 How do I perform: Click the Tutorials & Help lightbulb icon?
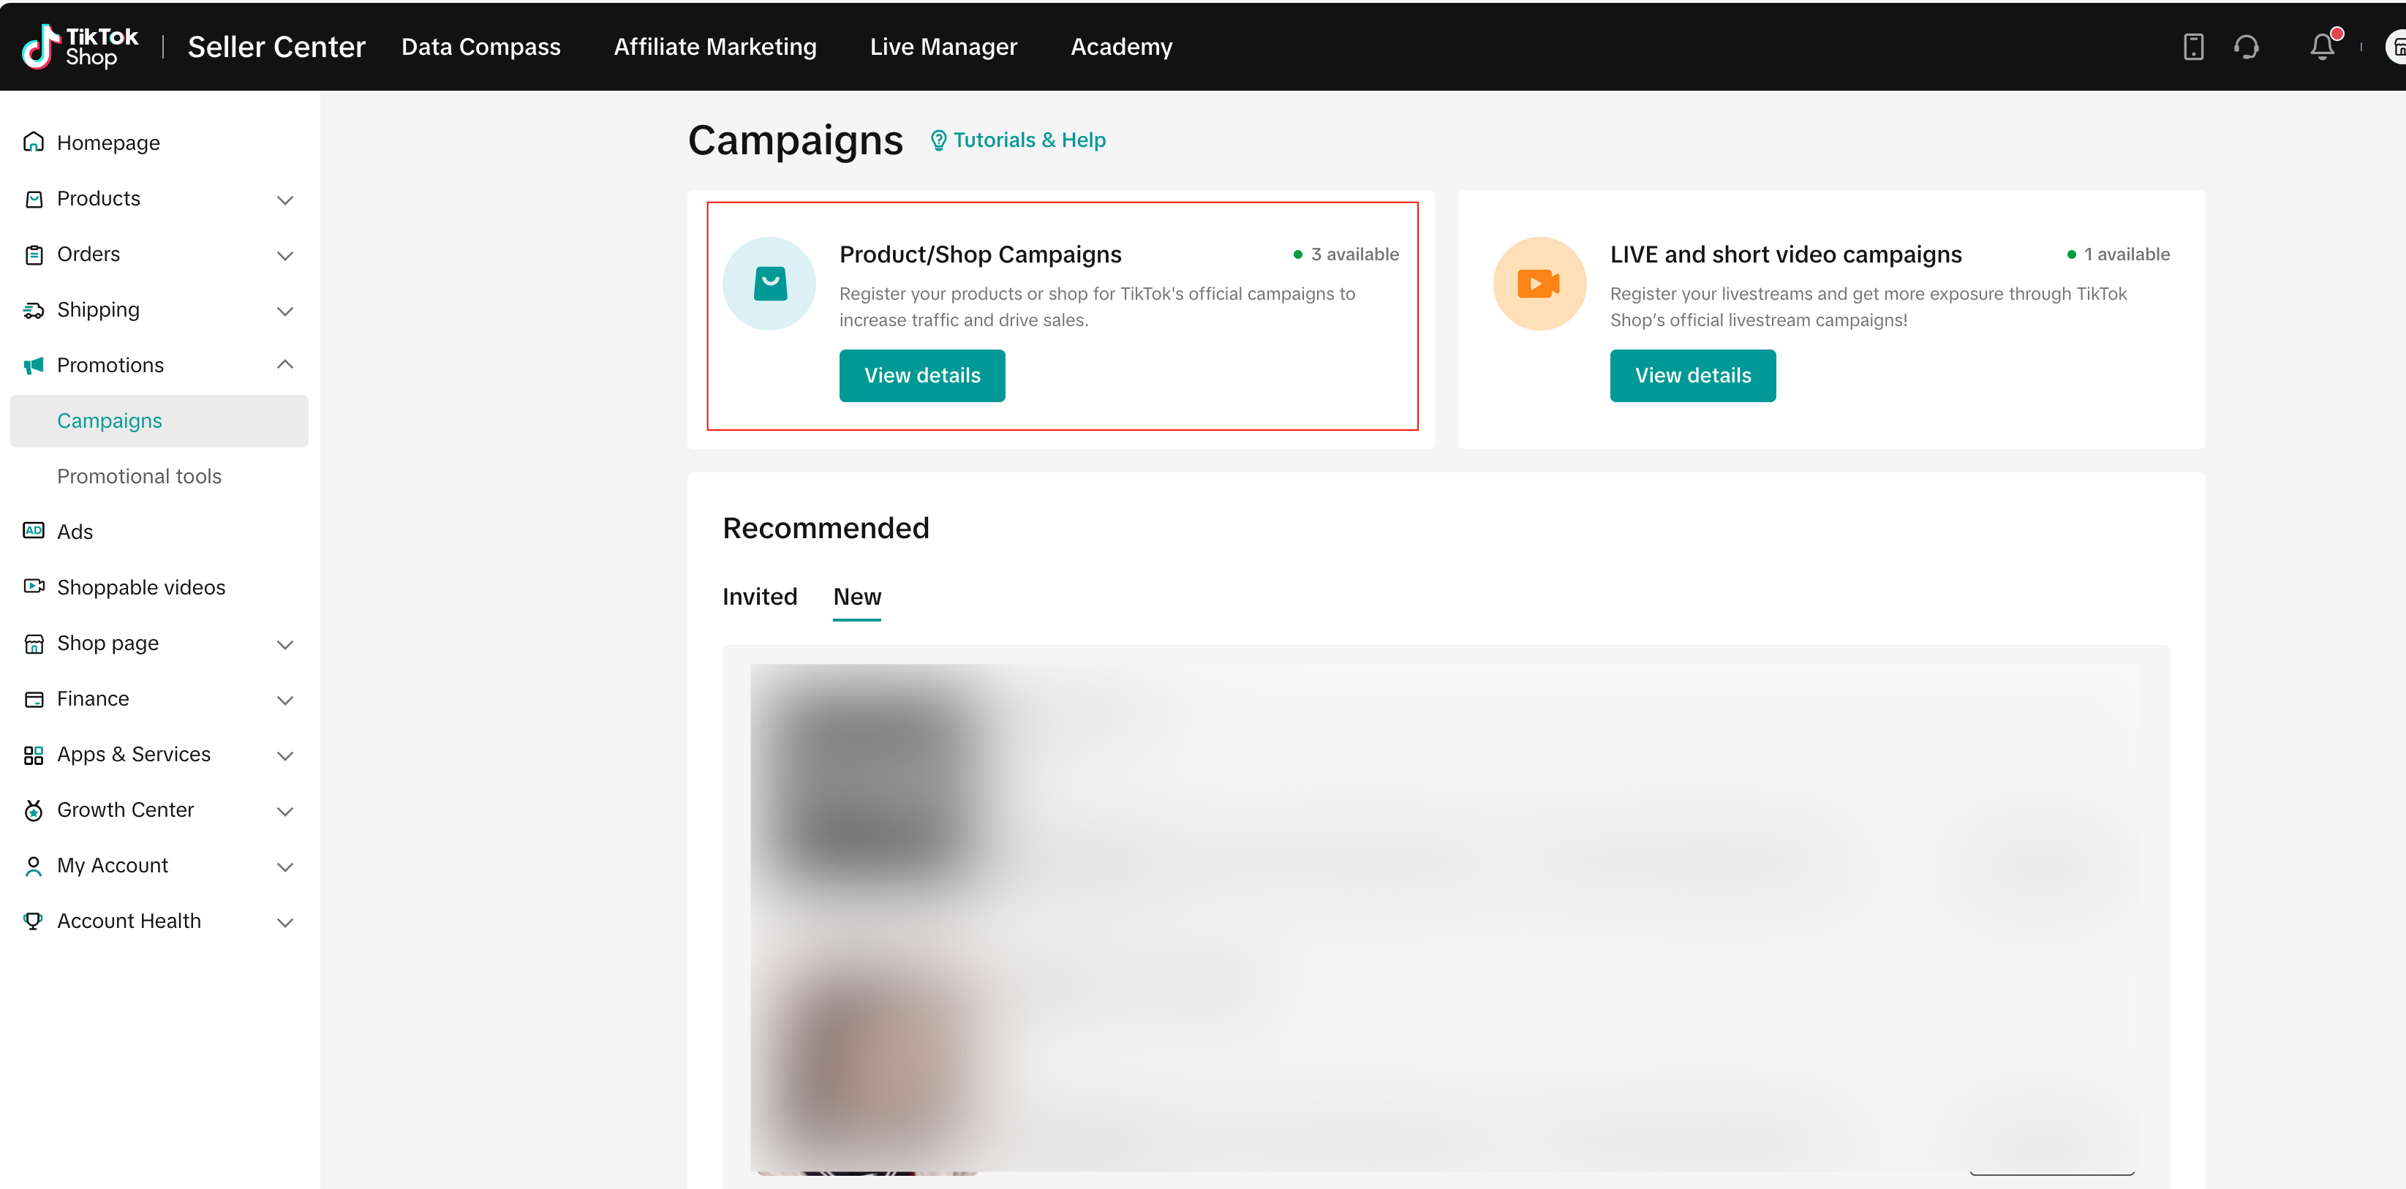click(938, 140)
